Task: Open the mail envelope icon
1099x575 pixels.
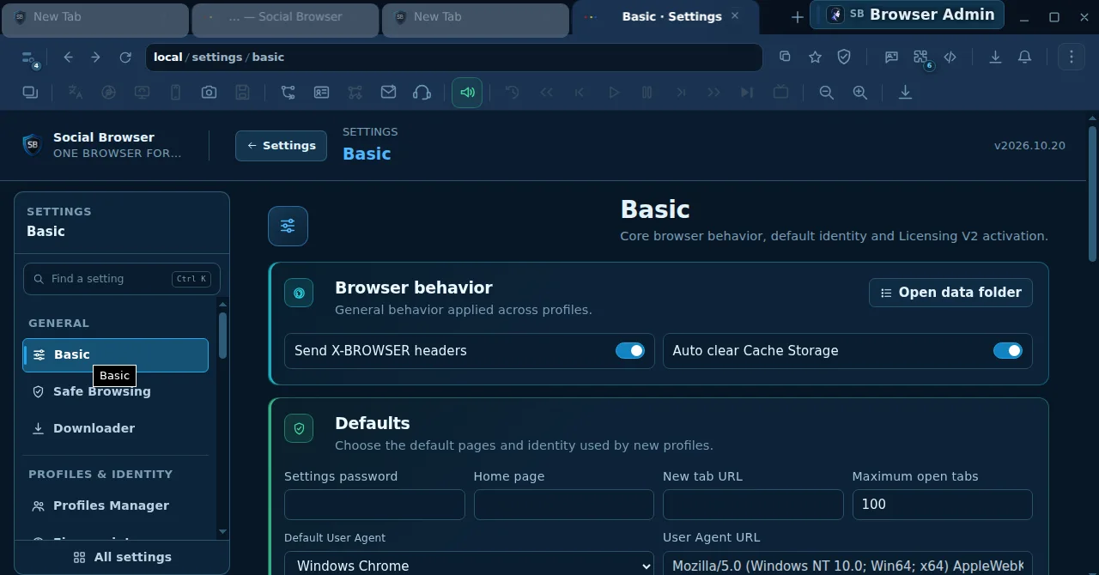Action: point(388,93)
